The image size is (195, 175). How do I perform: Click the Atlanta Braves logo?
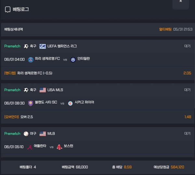(30, 147)
